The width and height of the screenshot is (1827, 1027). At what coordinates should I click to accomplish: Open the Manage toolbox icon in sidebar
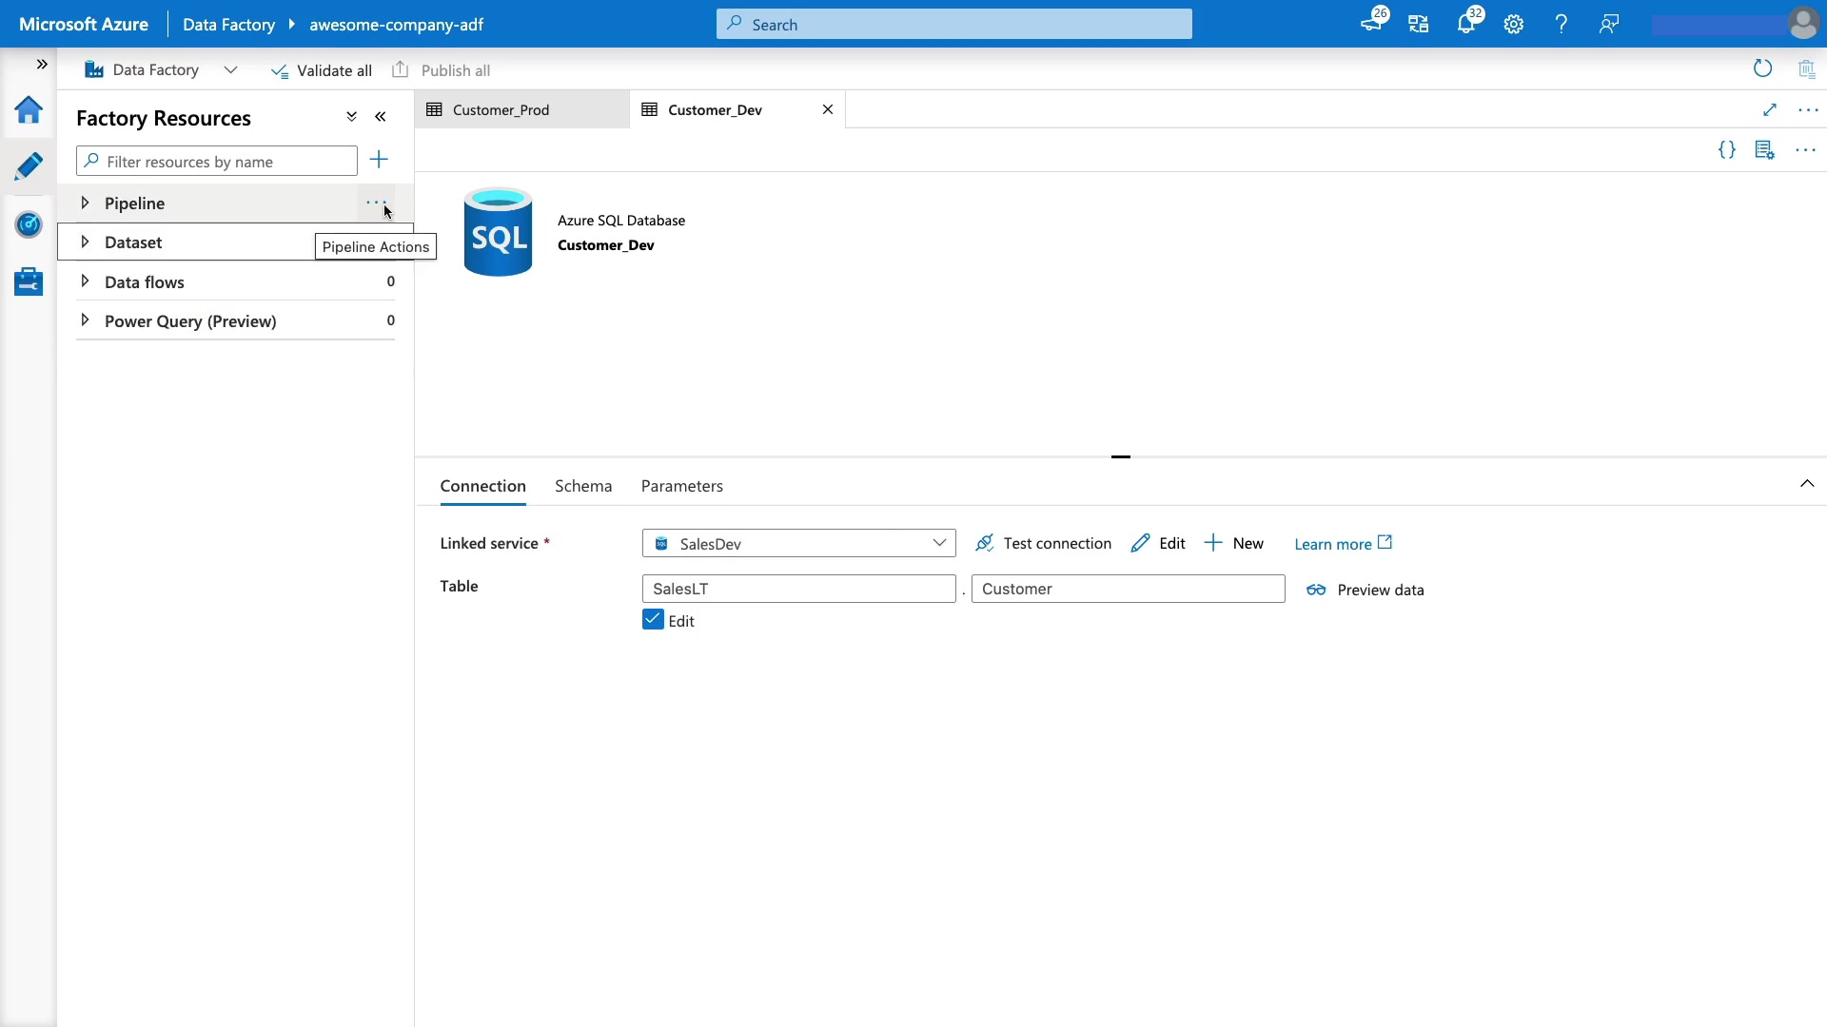(x=29, y=281)
